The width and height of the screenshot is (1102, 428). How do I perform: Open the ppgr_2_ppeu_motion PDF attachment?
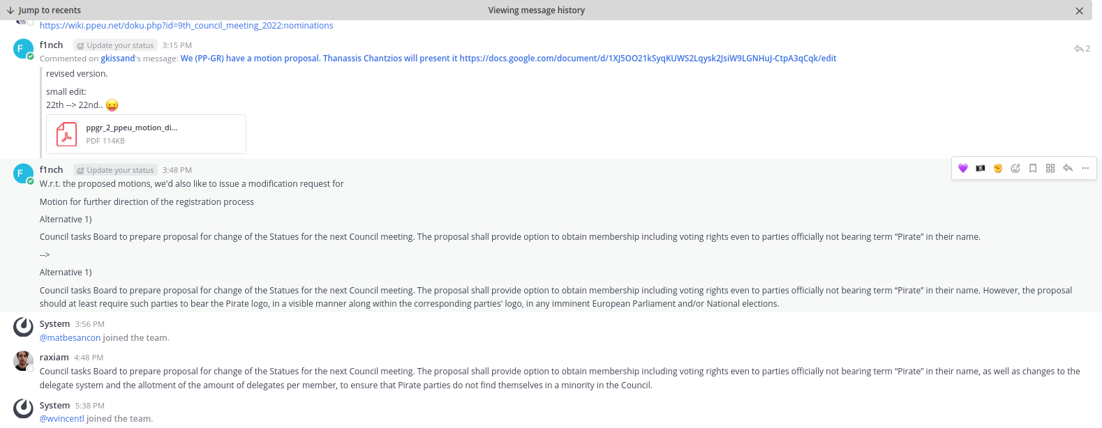click(146, 134)
